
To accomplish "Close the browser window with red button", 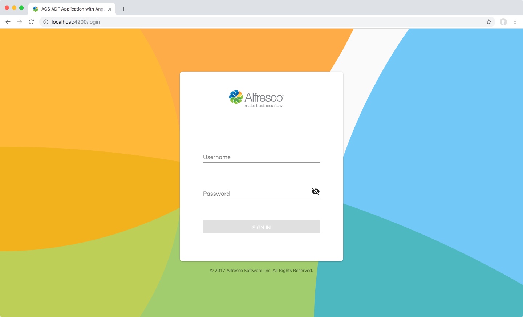I will coord(7,8).
